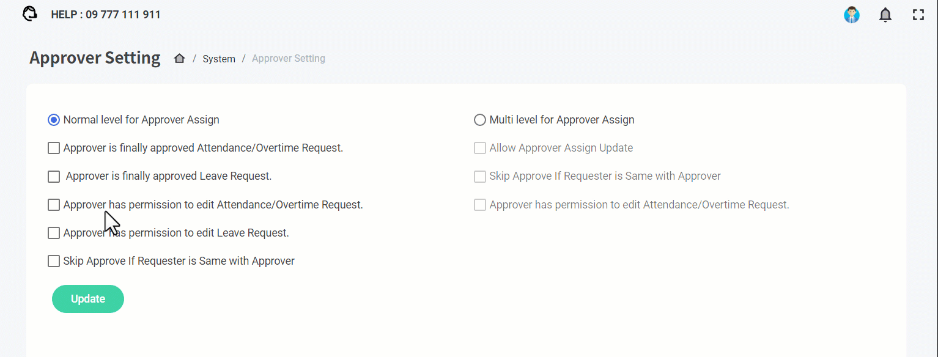Check Approver is finally approved Leave Request
The height and width of the screenshot is (357, 938).
pyautogui.click(x=54, y=177)
